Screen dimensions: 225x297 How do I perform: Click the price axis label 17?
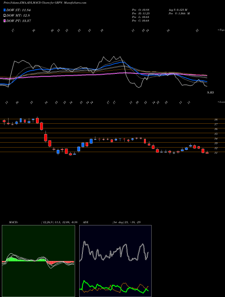coord(216,125)
